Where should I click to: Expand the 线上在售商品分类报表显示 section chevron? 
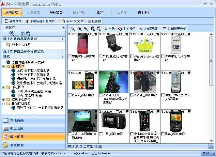63,52
